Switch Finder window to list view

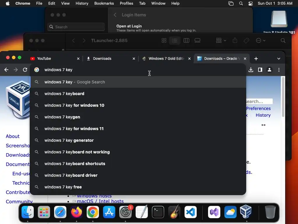[175, 40]
